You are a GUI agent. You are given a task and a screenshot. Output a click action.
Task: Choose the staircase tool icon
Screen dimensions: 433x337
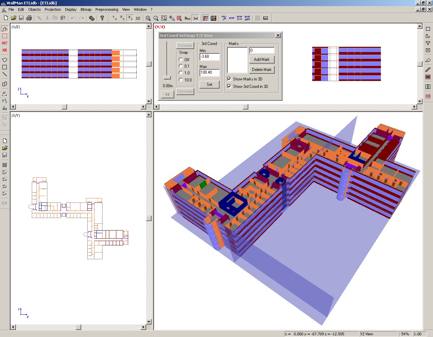428,70
